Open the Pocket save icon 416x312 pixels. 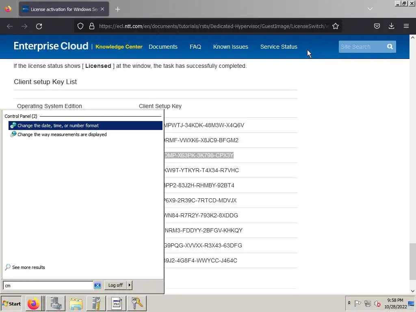coord(377,26)
